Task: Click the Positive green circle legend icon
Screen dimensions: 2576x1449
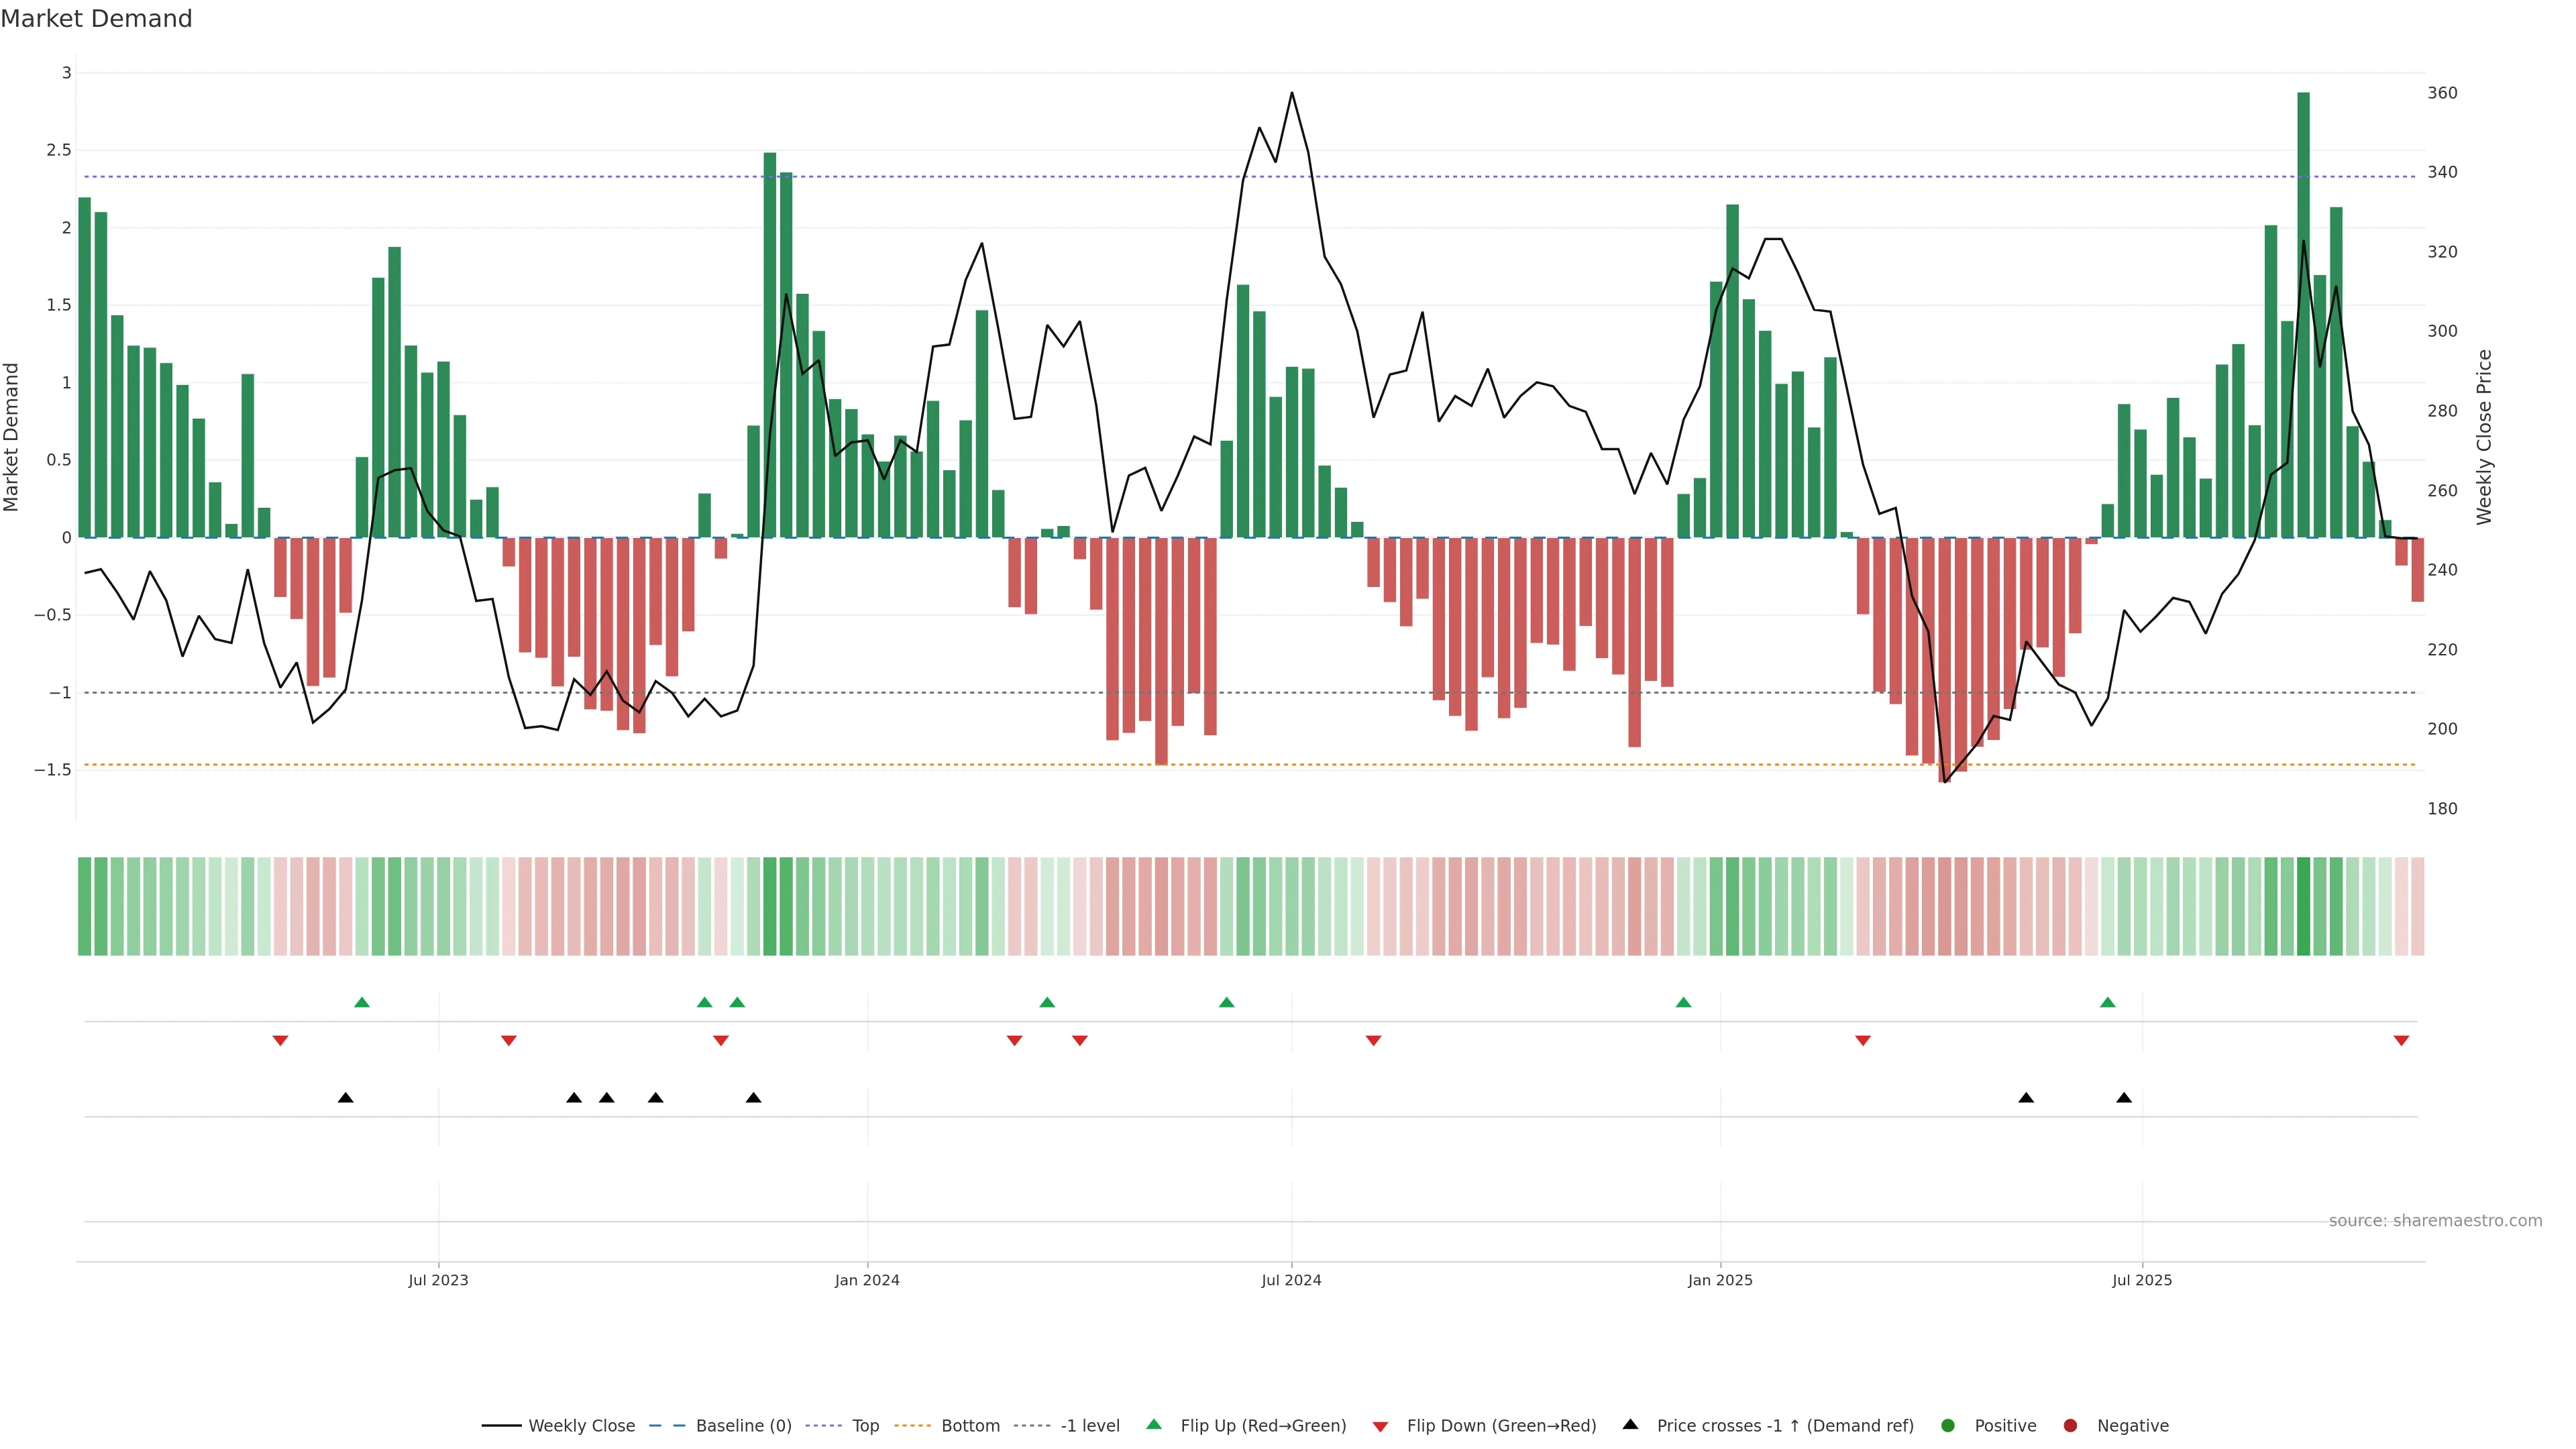Action: point(1947,1426)
